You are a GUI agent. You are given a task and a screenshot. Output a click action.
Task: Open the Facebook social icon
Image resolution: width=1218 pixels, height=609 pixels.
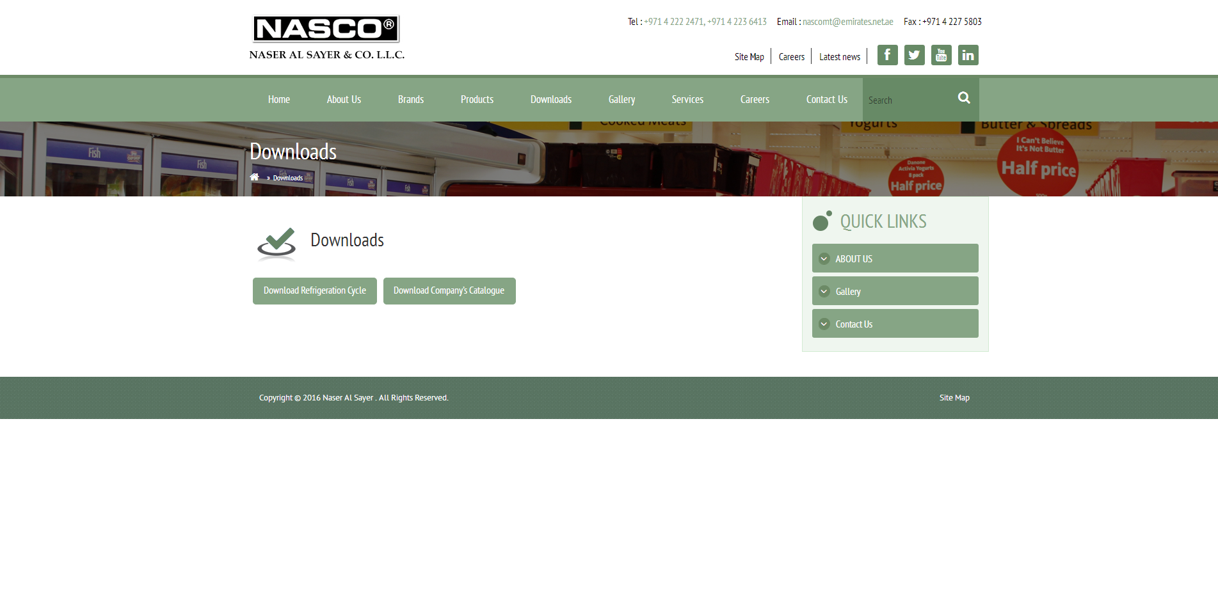click(887, 55)
